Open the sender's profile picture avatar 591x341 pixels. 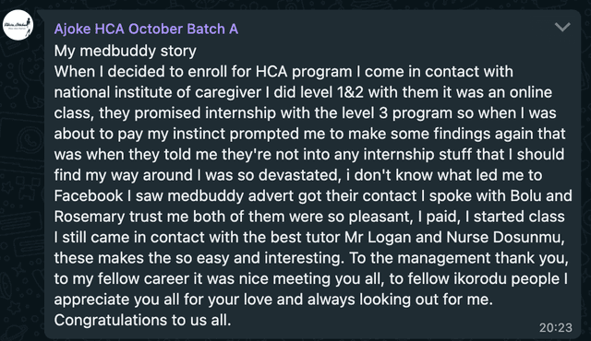[x=18, y=25]
